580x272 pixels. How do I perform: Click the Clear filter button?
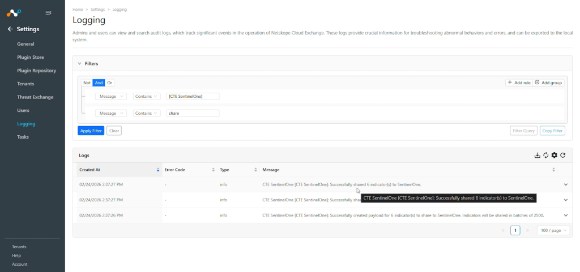coord(114,131)
